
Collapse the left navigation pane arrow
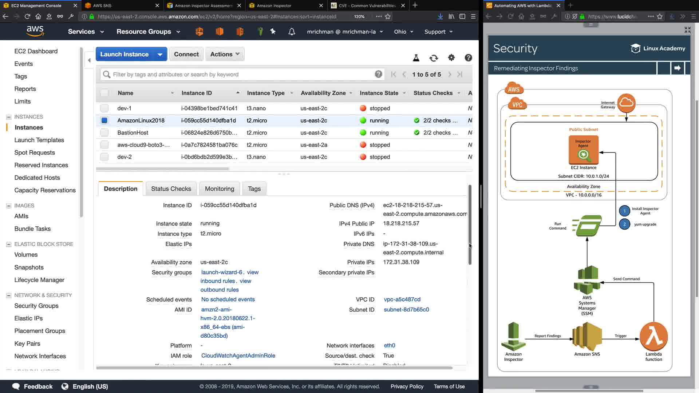(89, 60)
